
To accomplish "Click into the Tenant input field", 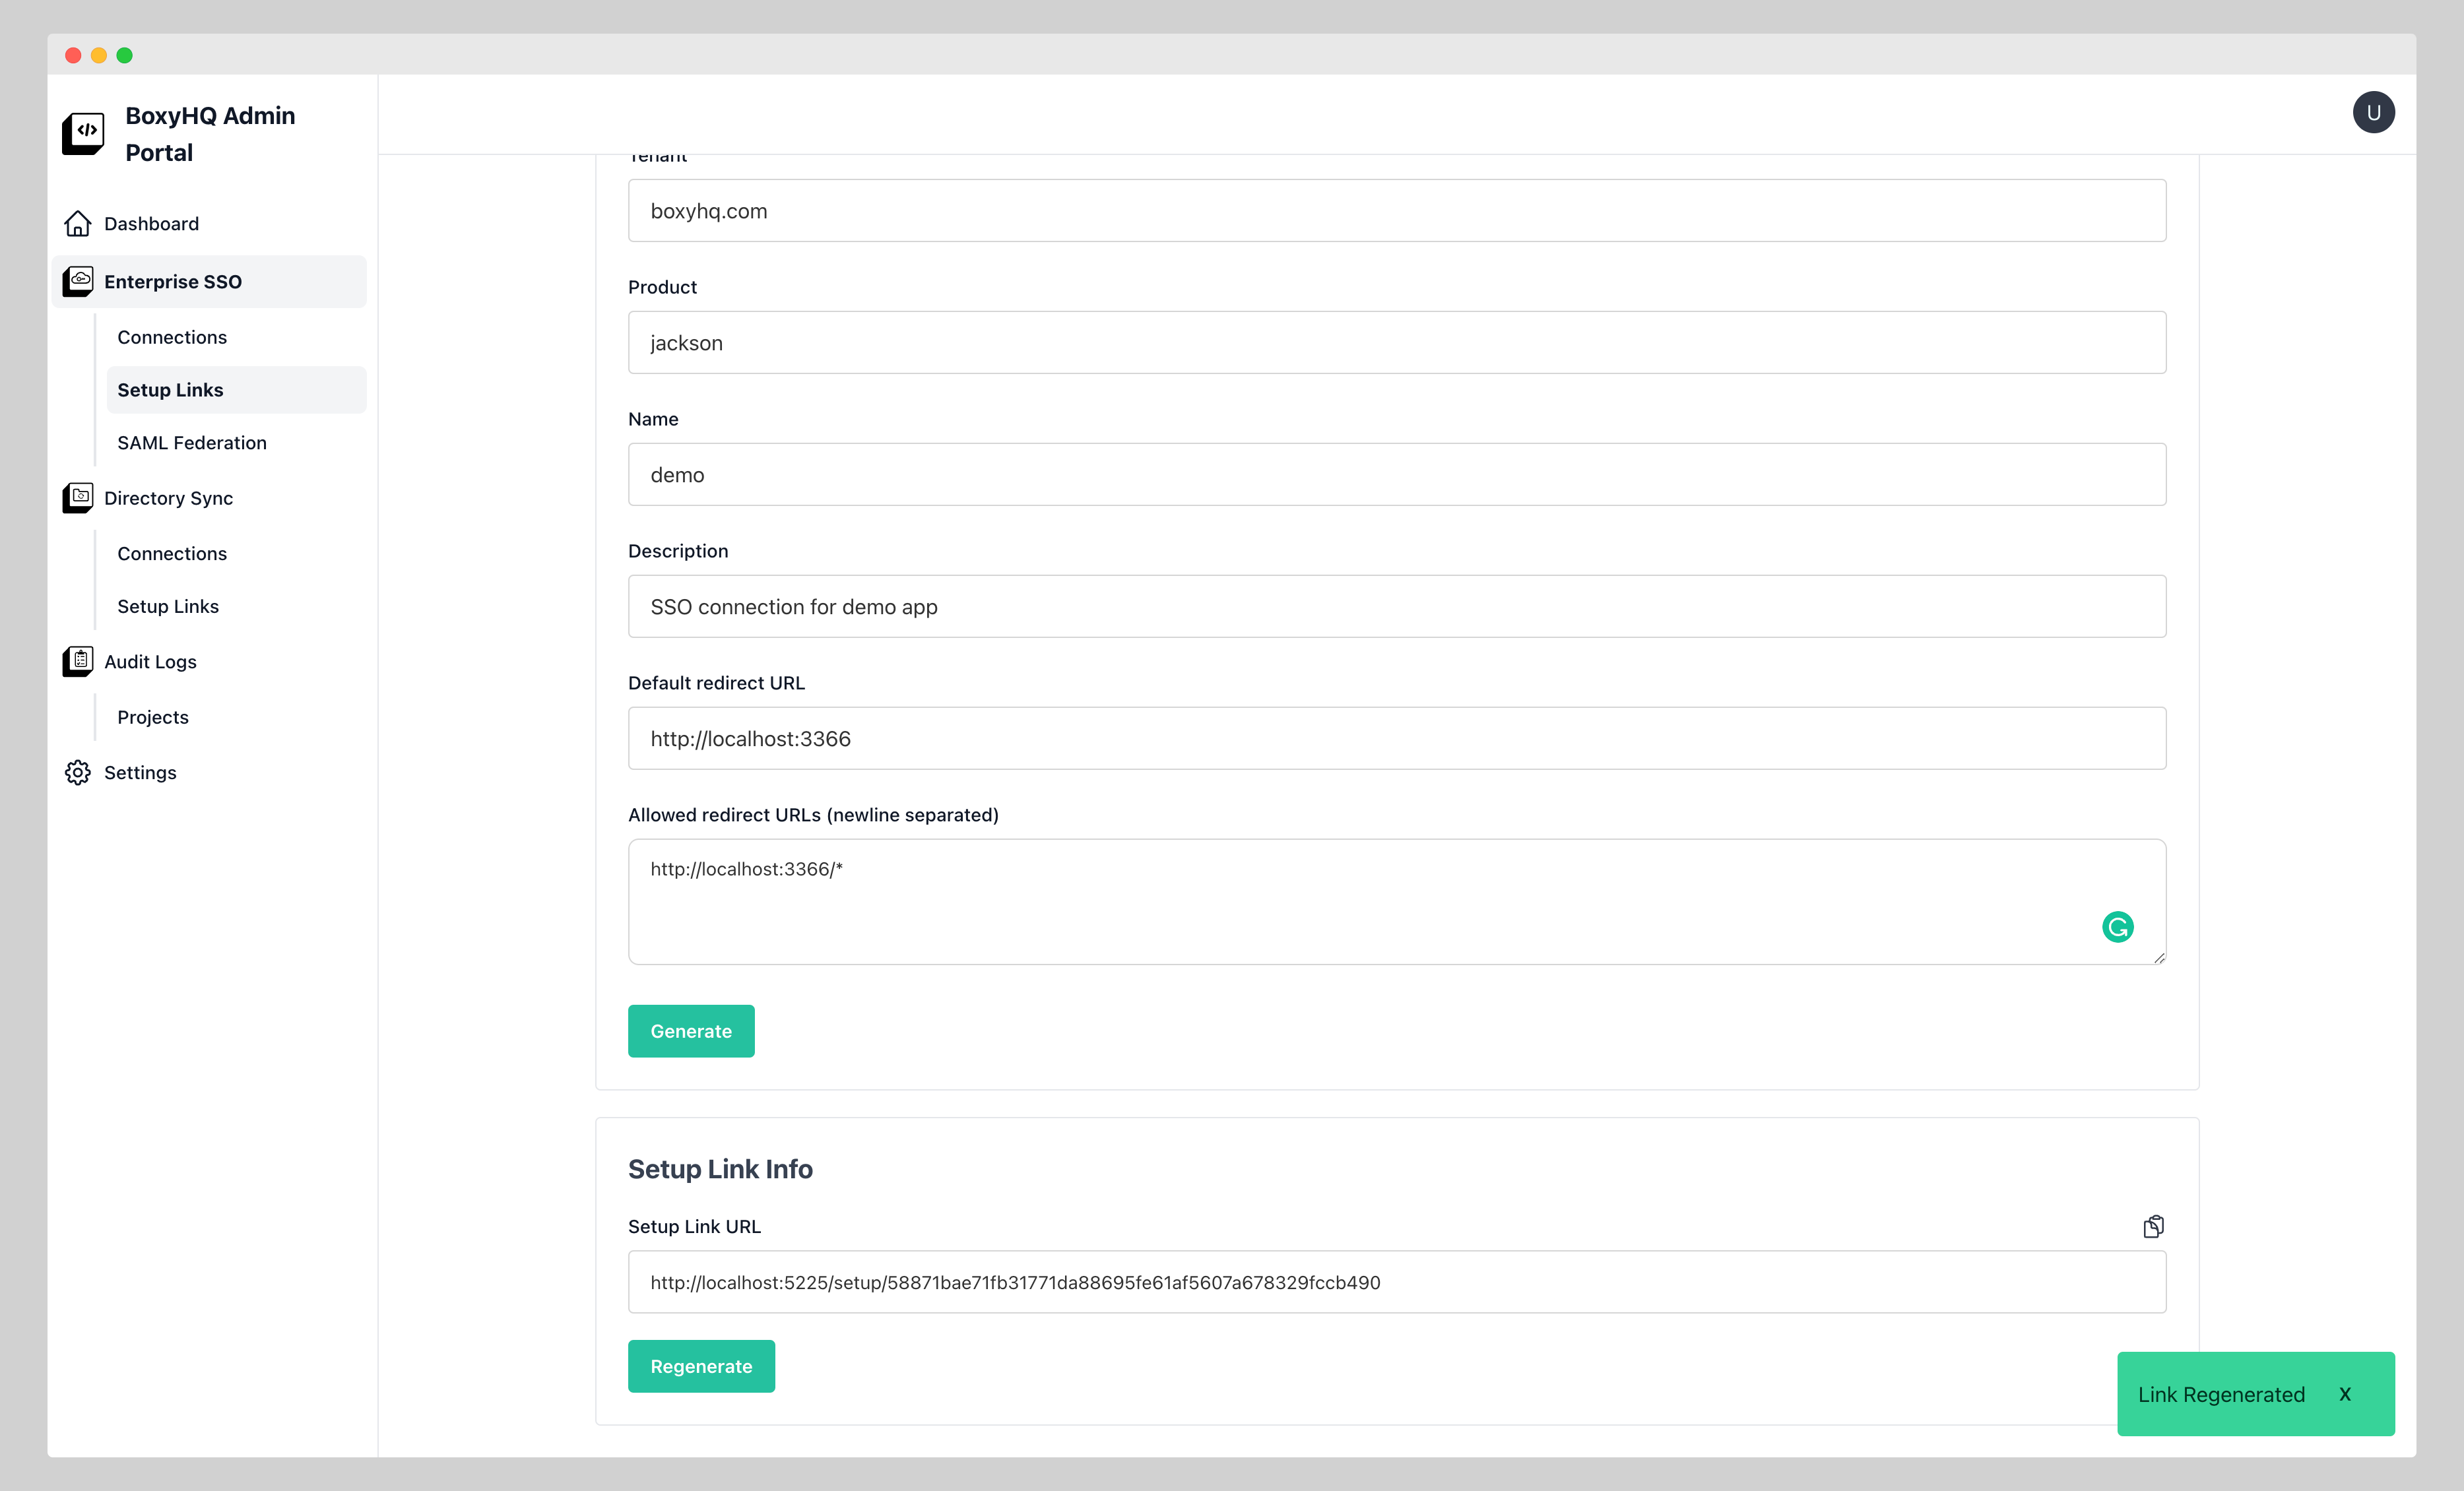I will click(1396, 211).
